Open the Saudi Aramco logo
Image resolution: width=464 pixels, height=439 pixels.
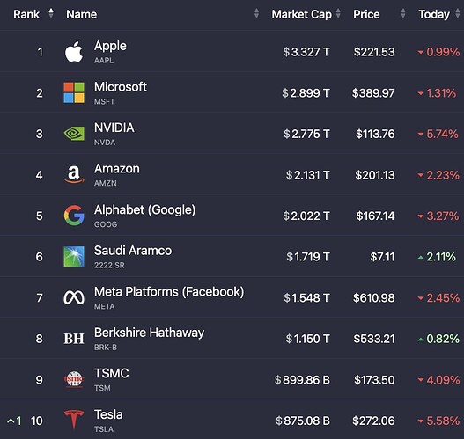pyautogui.click(x=74, y=256)
